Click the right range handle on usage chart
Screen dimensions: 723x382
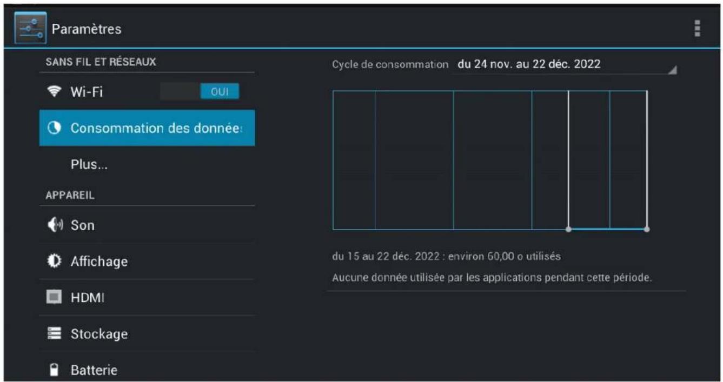point(647,229)
